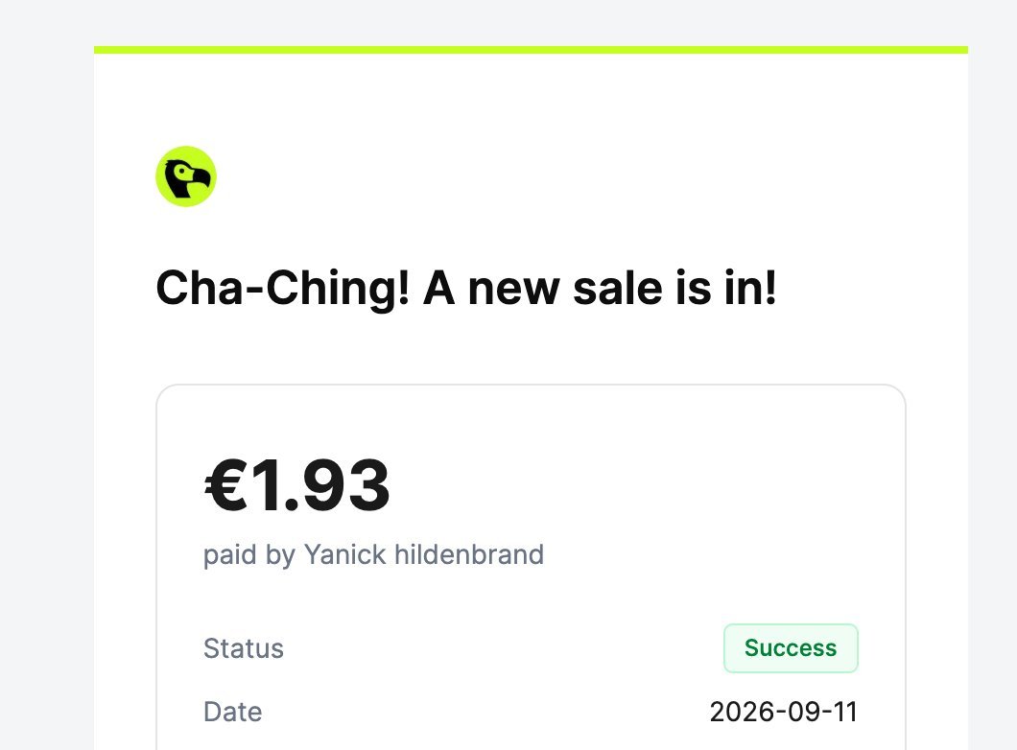Click the word "sale" in the heading
This screenshot has width=1017, height=750.
pyautogui.click(x=618, y=289)
